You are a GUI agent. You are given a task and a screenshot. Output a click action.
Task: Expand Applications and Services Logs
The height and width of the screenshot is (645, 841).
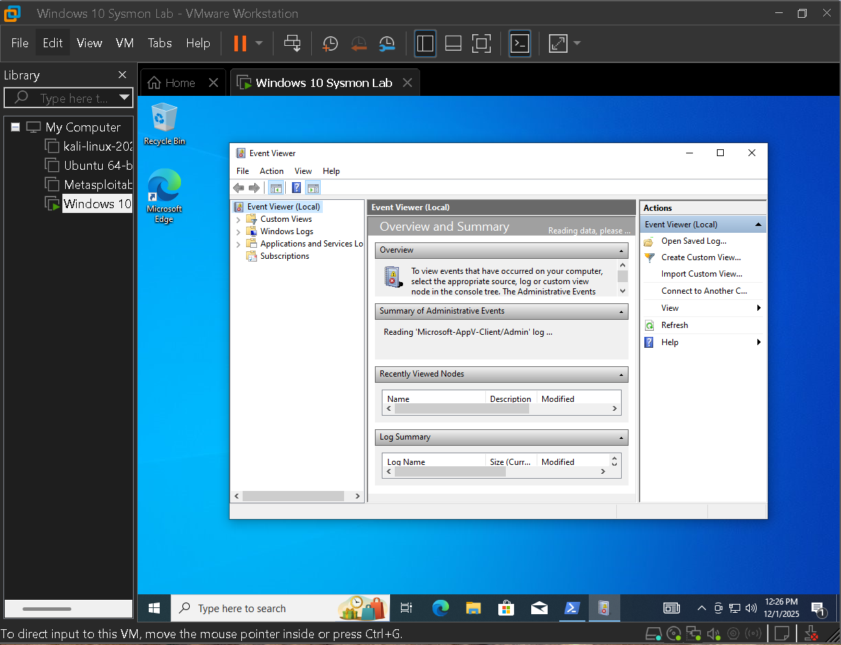(x=238, y=243)
